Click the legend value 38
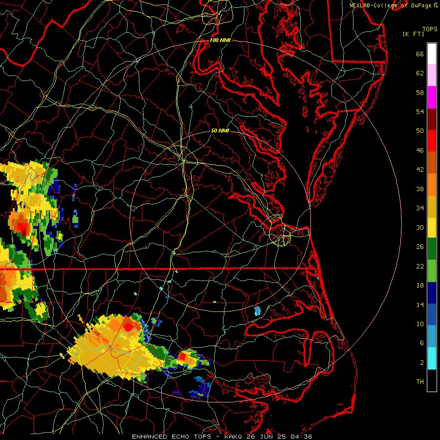Screen dimensions: 440x440 (x=420, y=189)
